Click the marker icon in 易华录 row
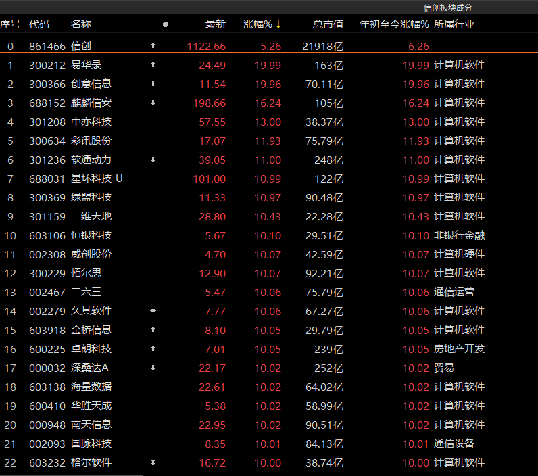 [x=153, y=64]
